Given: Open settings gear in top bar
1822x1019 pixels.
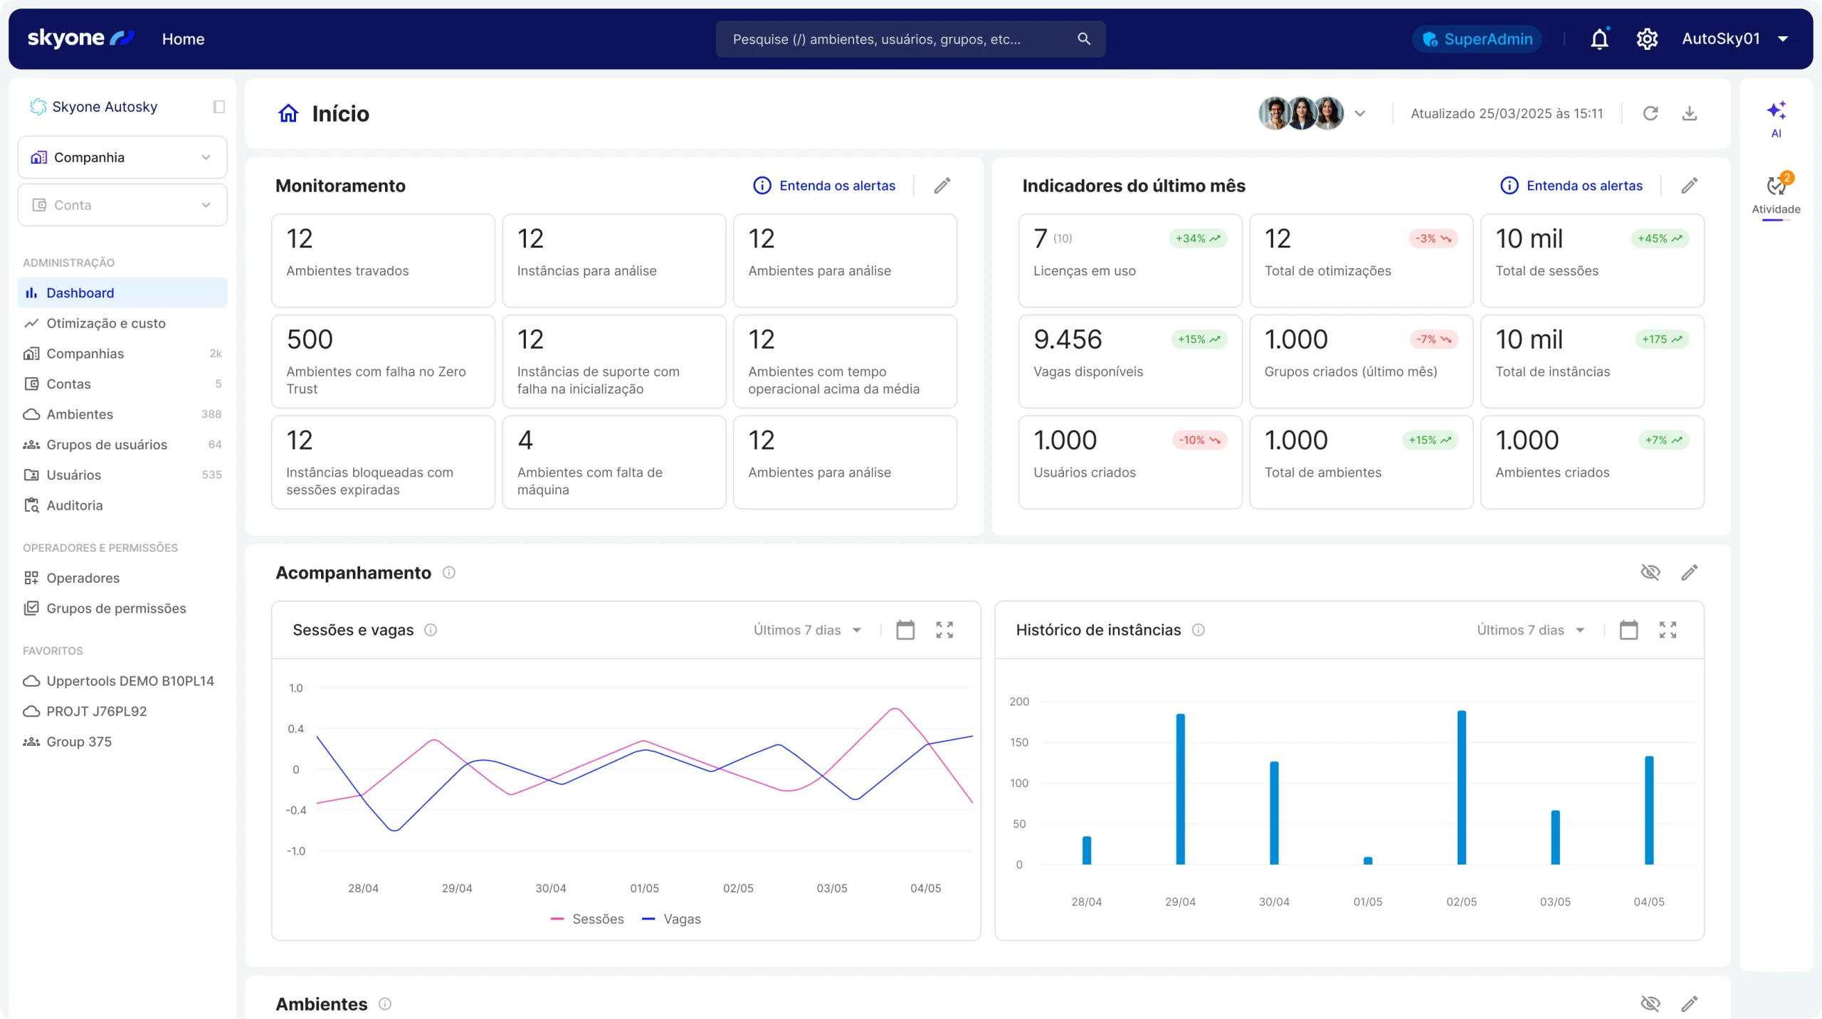Looking at the screenshot, I should [x=1647, y=39].
